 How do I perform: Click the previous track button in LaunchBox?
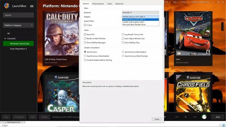click(177, 117)
